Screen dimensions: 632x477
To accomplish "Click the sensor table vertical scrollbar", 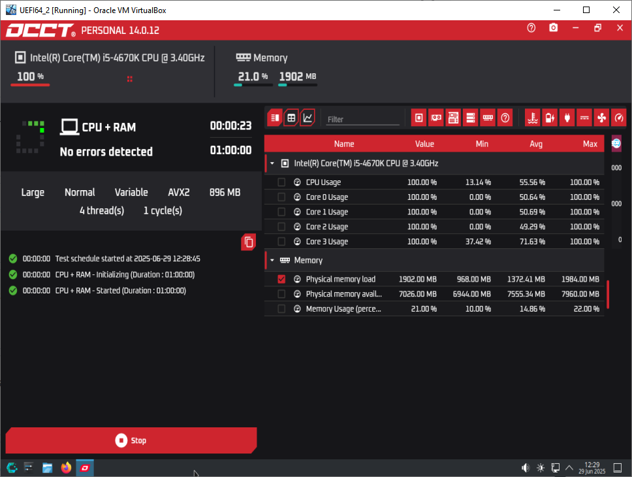I will [608, 294].
